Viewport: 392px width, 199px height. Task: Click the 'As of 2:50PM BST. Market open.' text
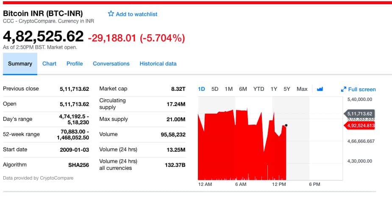(40, 47)
